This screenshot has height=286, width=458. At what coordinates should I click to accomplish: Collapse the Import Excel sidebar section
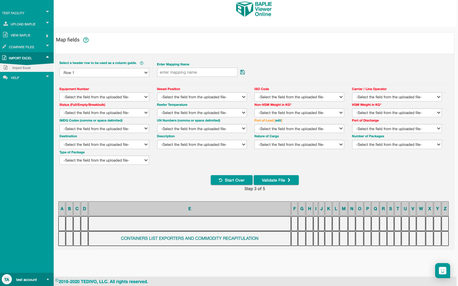point(47,57)
